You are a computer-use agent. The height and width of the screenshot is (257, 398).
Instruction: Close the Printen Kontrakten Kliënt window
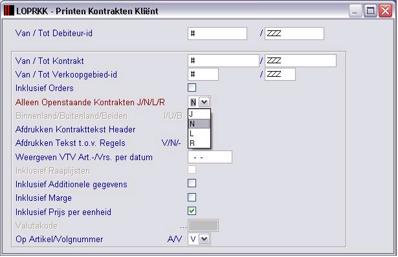pos(385,11)
